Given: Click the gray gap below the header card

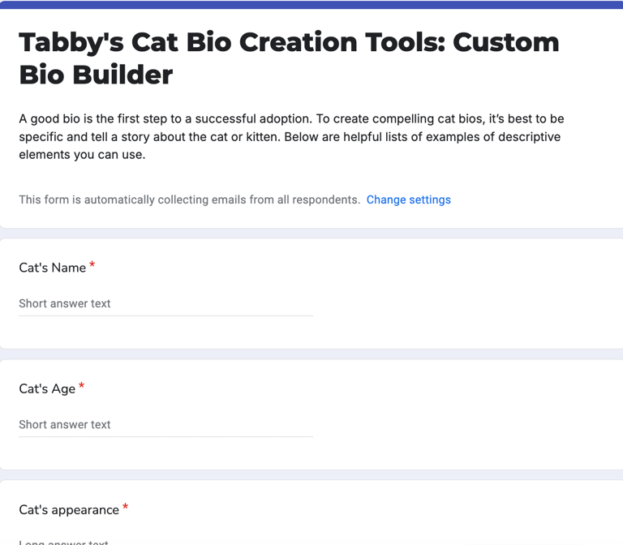Looking at the screenshot, I should [x=311, y=234].
